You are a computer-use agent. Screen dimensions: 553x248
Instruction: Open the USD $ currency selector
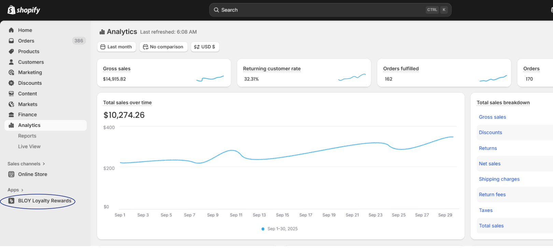point(205,47)
